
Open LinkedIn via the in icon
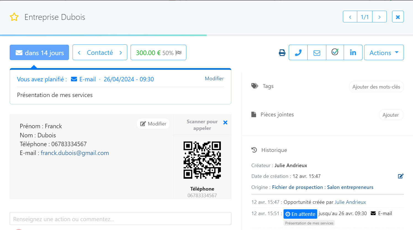[353, 52]
